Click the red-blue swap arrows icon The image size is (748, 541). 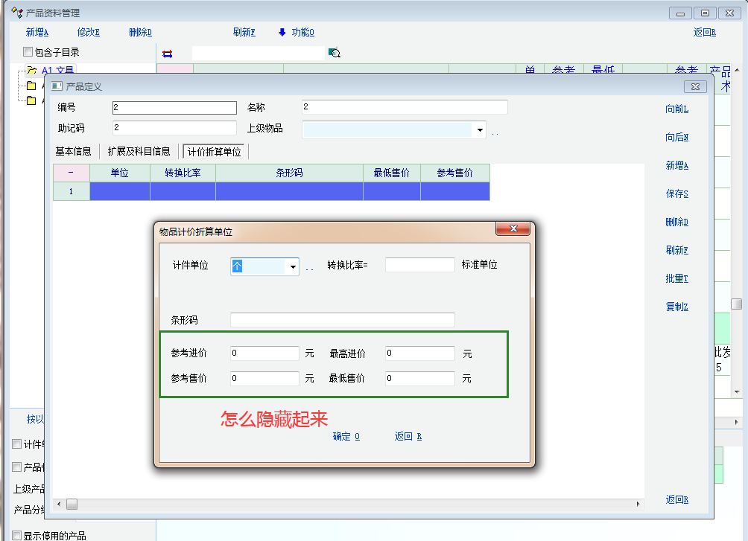coord(167,53)
